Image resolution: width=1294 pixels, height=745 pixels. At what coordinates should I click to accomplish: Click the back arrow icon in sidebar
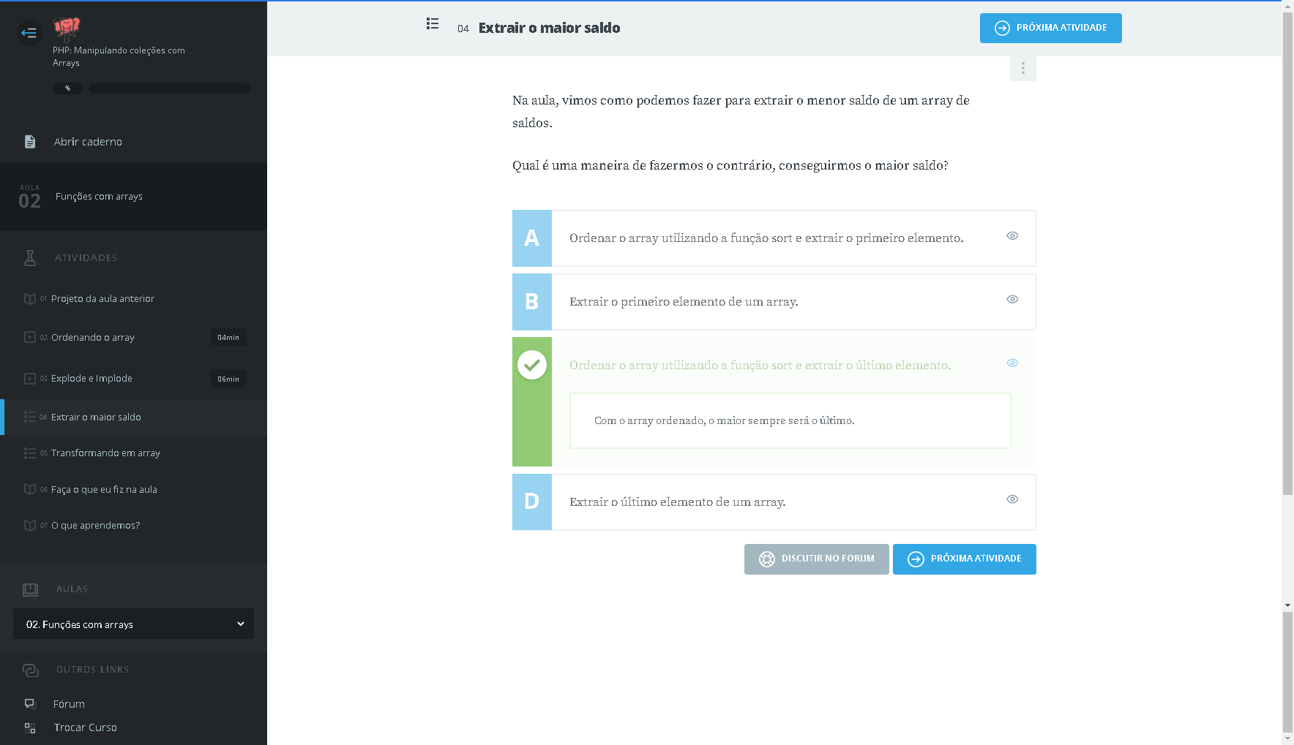29,33
